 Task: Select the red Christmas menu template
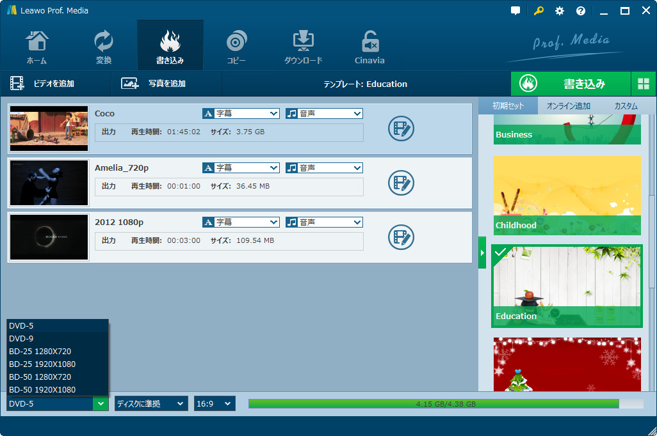coord(567,364)
